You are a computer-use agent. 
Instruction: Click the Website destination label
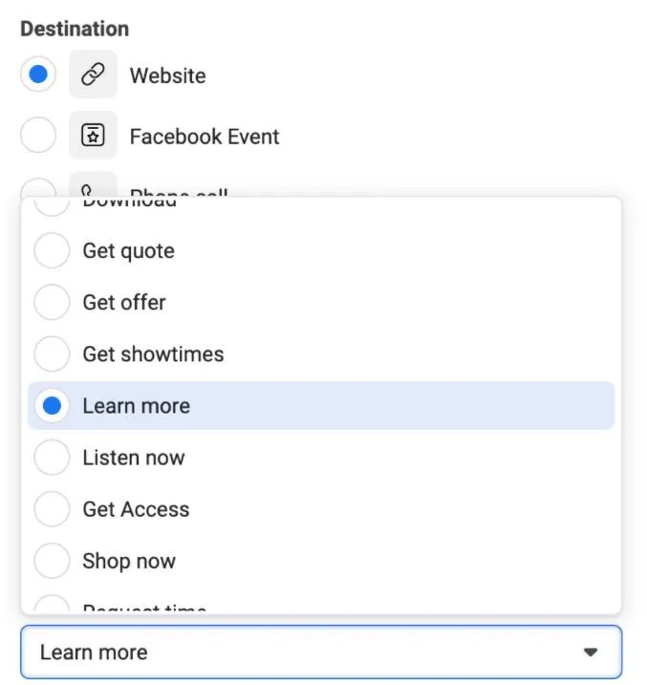point(167,75)
